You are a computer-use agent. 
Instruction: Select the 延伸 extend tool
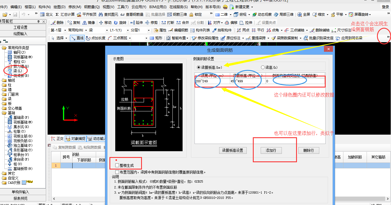(137, 22)
